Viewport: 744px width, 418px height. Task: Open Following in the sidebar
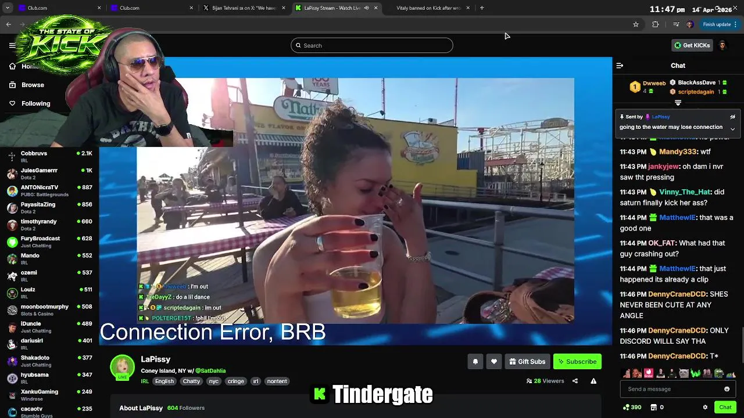36,103
